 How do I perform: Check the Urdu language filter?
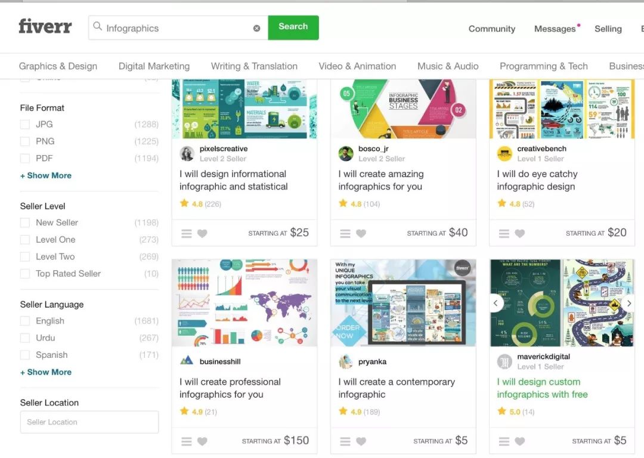(25, 338)
